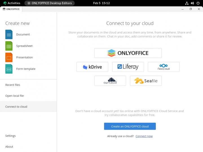
Task: Click the Document file icon
Action: coord(9,34)
